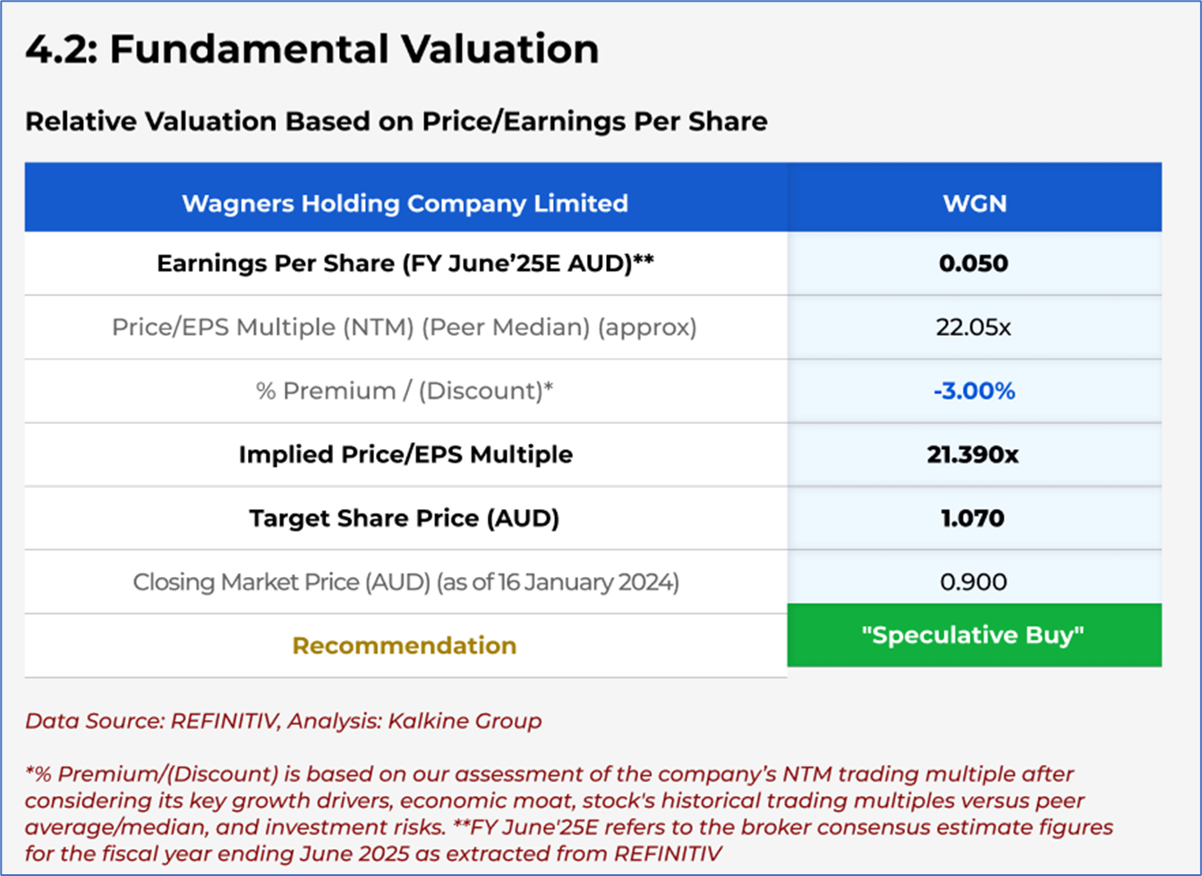Click the Closing Market Price row label
Image resolution: width=1202 pixels, height=876 pixels.
405,583
